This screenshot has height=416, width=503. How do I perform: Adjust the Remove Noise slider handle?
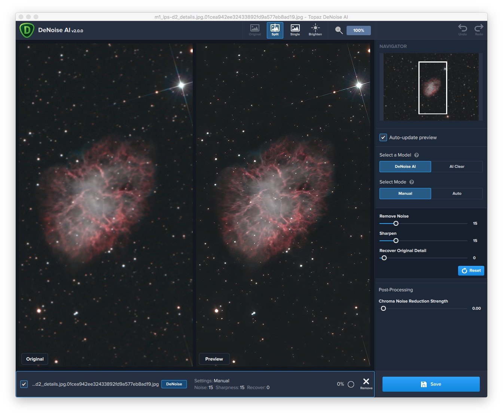tap(396, 224)
